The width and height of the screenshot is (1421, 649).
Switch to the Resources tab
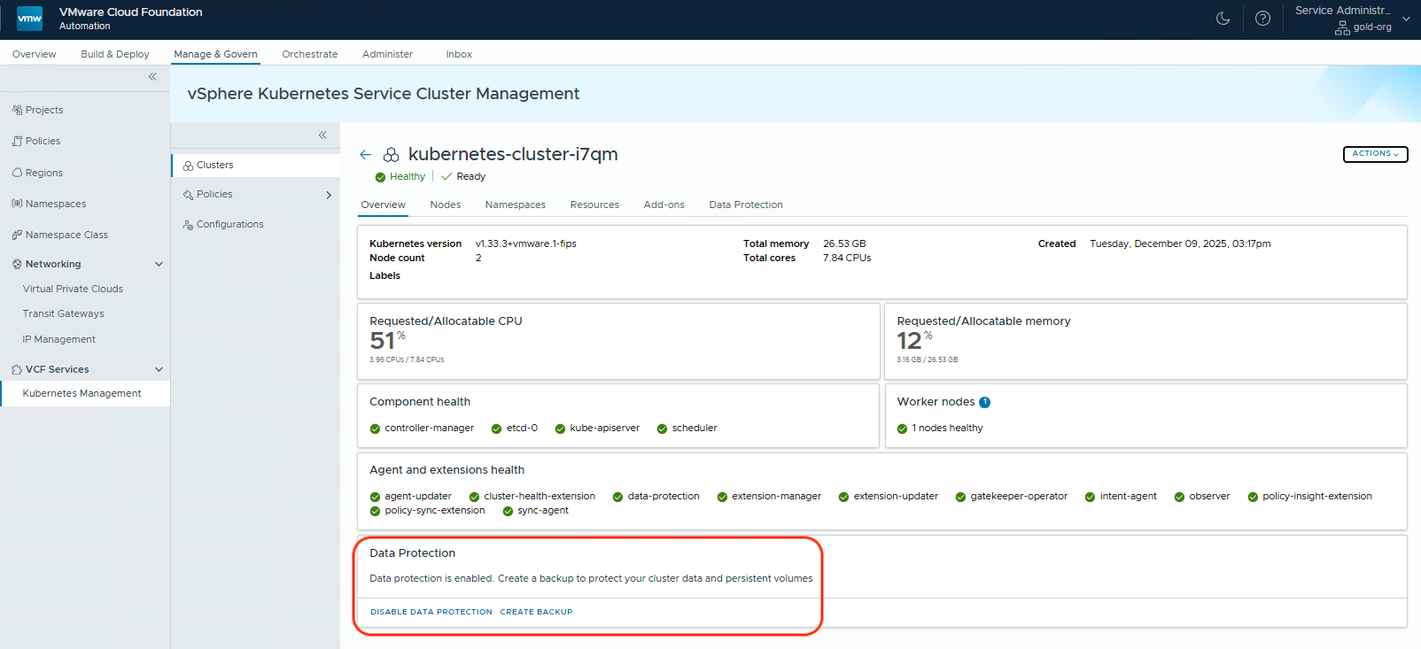pyautogui.click(x=594, y=205)
